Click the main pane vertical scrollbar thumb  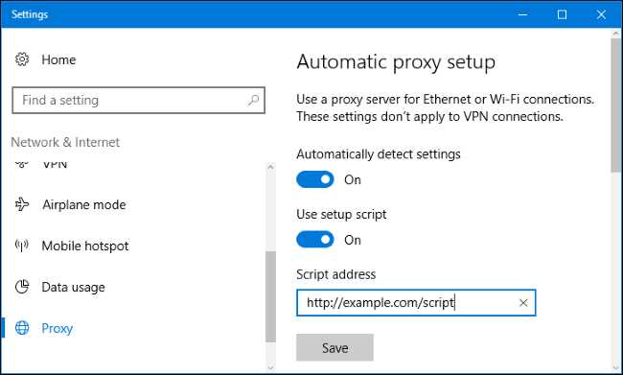click(616, 105)
